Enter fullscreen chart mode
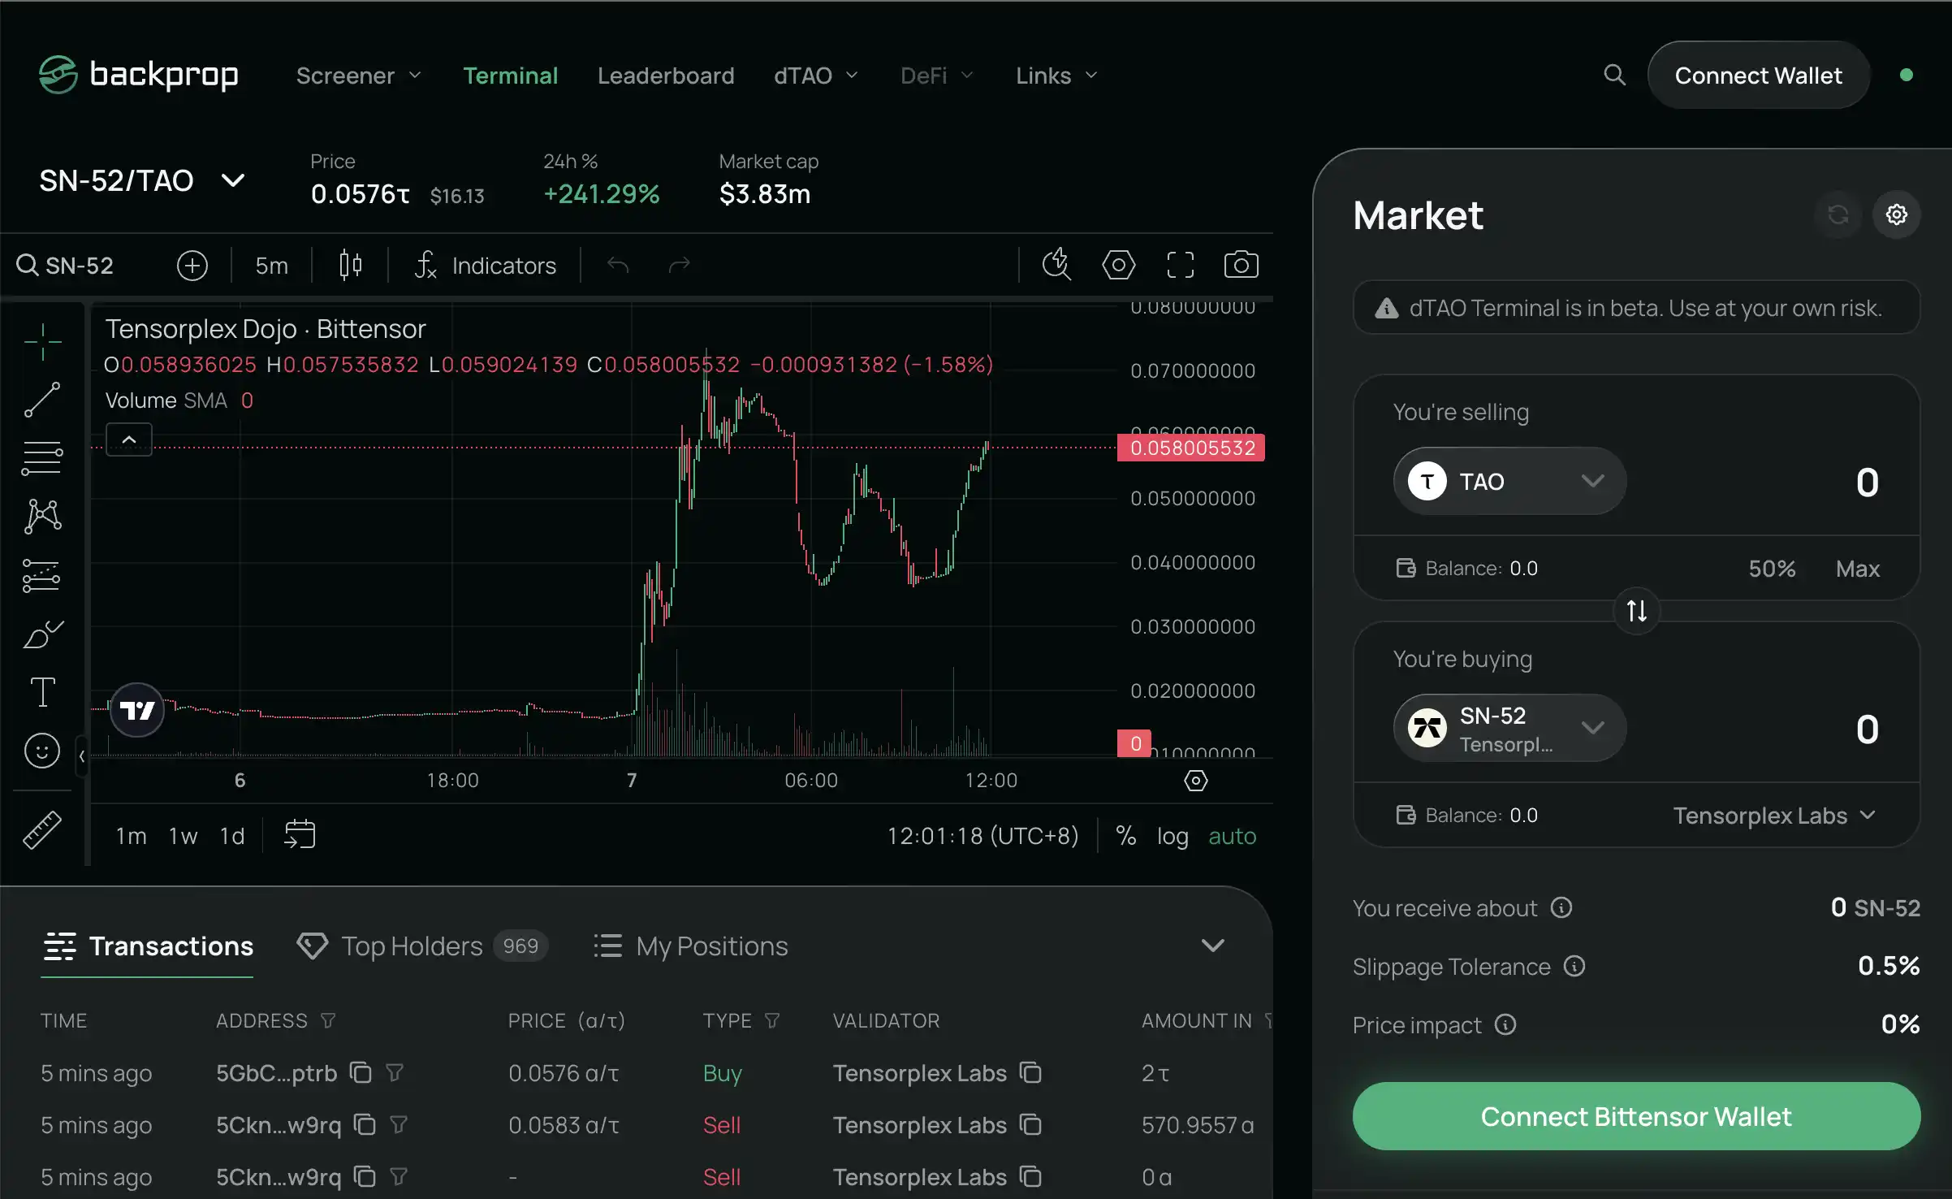Image resolution: width=1952 pixels, height=1199 pixels. pyautogui.click(x=1180, y=265)
